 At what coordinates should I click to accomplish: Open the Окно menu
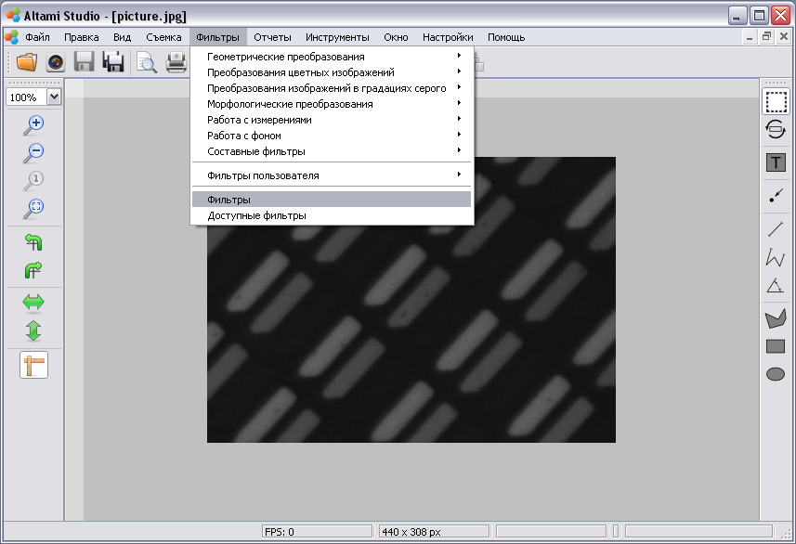point(396,37)
